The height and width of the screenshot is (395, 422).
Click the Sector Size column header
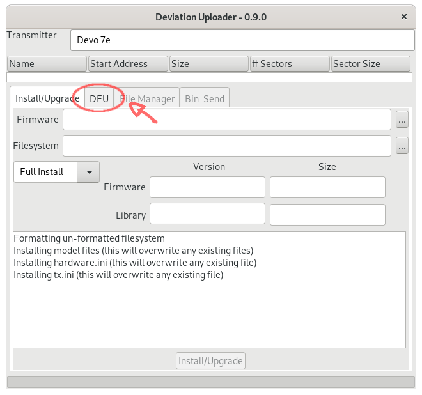[371, 64]
